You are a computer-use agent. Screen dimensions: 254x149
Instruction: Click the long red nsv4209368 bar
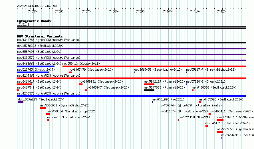(x=131, y=78)
